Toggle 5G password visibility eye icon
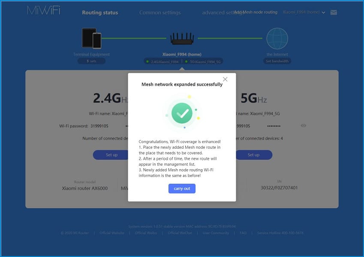 point(304,126)
